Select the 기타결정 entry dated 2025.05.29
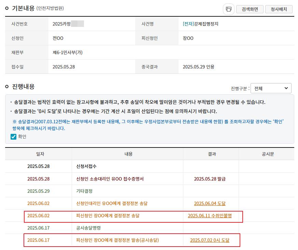This screenshot has width=298, height=250. pos(84,191)
